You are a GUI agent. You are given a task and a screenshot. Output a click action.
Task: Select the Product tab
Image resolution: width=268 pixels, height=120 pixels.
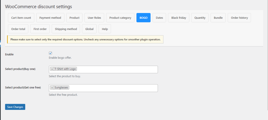coord(74,18)
